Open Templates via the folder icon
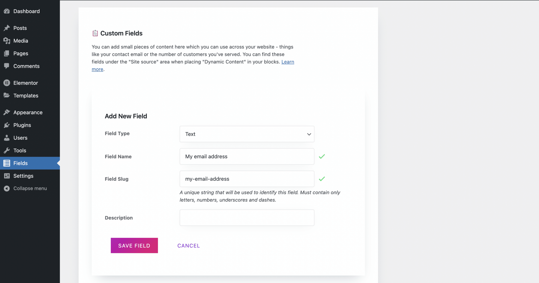This screenshot has height=283, width=539. [x=7, y=95]
